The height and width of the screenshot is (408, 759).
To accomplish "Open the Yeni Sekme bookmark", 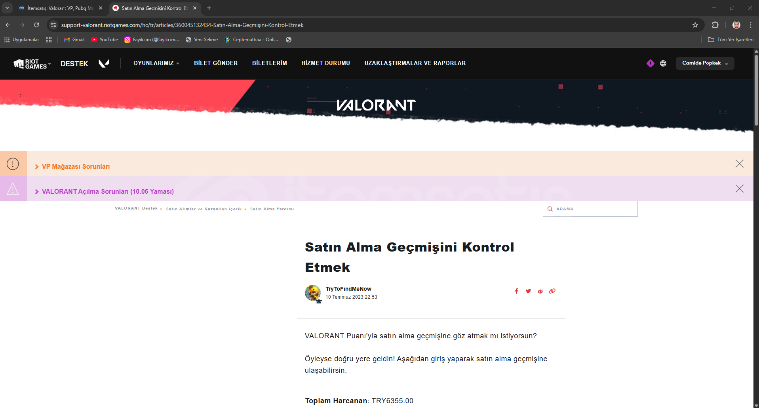I will [202, 40].
